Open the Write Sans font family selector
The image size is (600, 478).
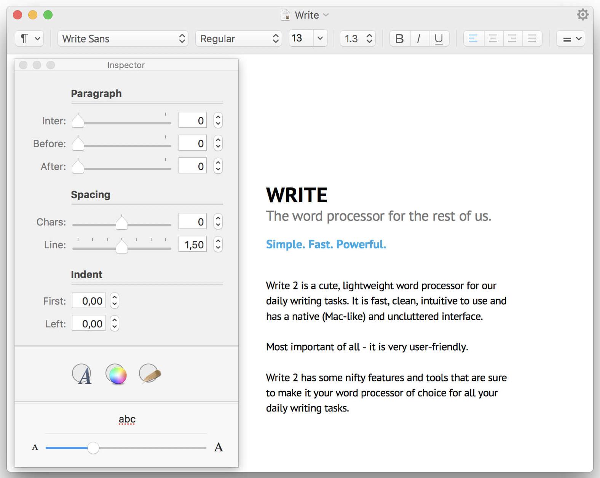pyautogui.click(x=123, y=38)
